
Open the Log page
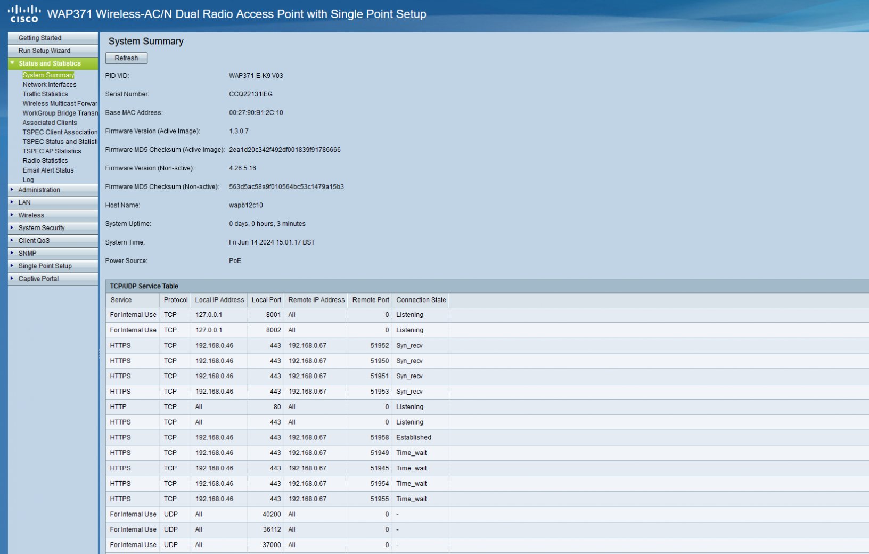coord(28,180)
